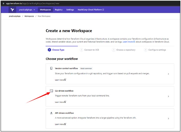Expand CLI-driven workflow via chevron

(168, 96)
